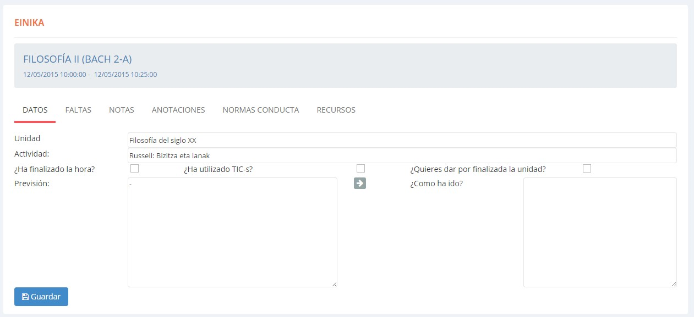Click the '¿Quieres dar por finalizada la unidad?' label
The image size is (694, 317).
click(x=478, y=169)
